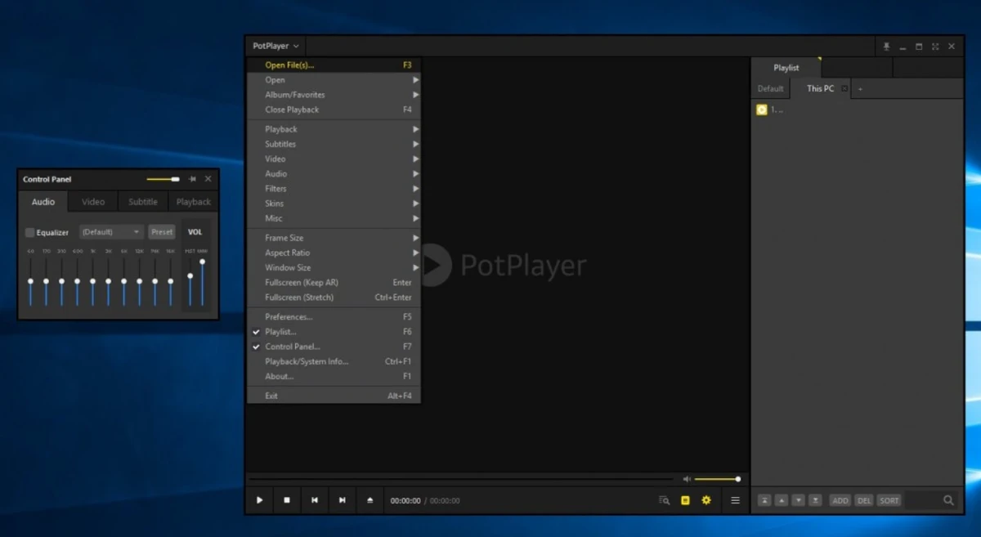Expand the Audio submenu in main menu

point(334,174)
